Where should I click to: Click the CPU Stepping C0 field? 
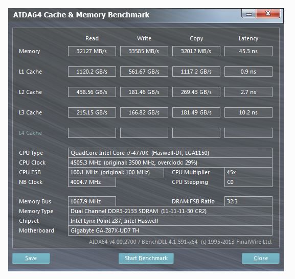248,182
